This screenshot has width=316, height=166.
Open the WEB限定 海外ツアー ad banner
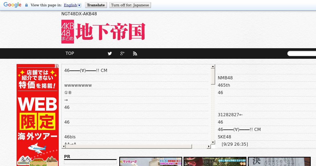point(38,115)
